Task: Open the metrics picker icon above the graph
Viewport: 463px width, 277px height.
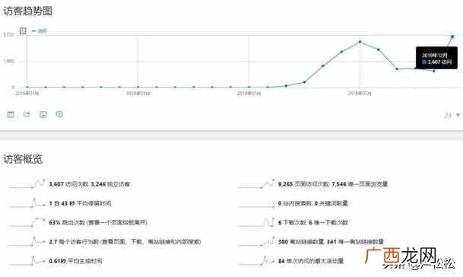Action: click(23, 30)
